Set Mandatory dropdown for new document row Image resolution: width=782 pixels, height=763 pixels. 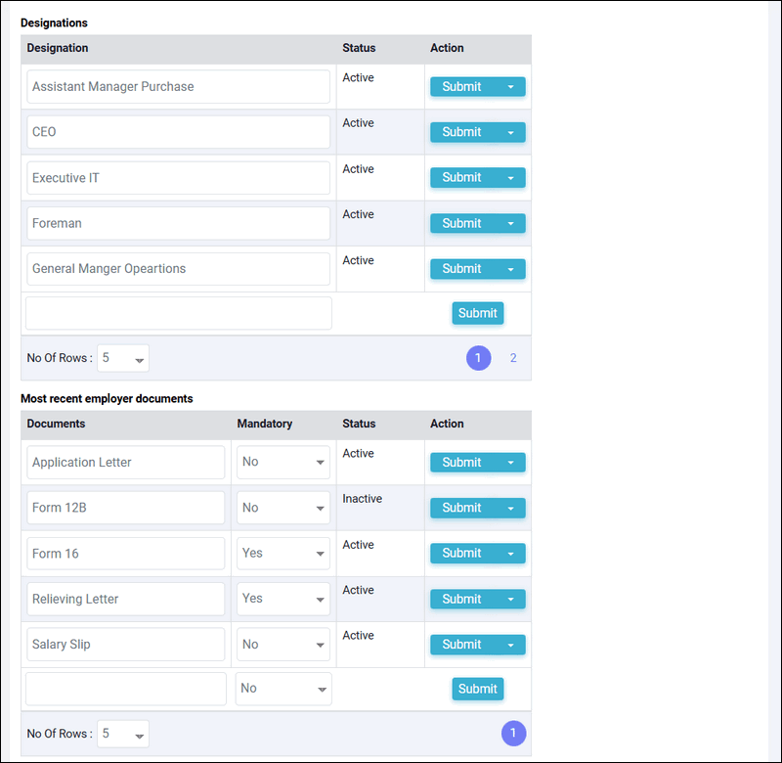click(x=283, y=689)
